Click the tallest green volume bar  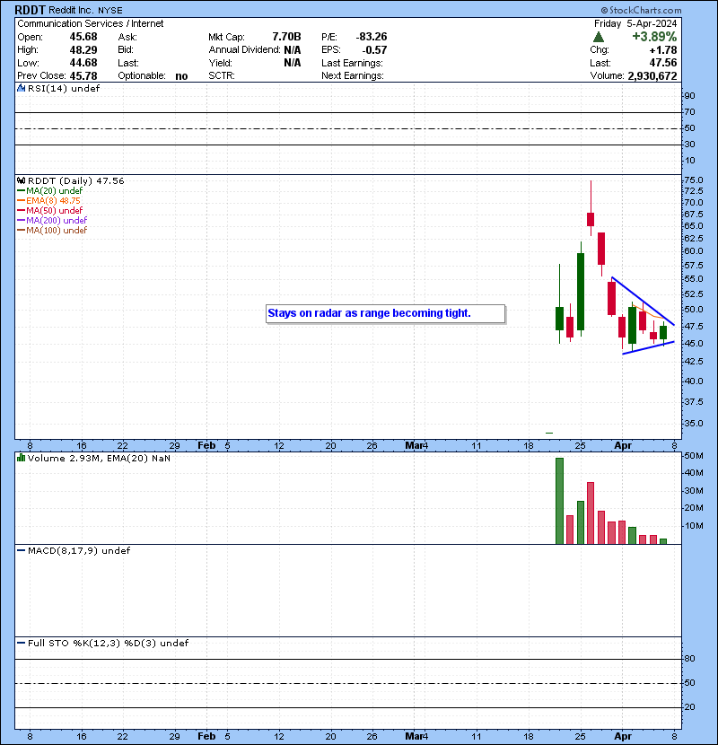tap(559, 501)
